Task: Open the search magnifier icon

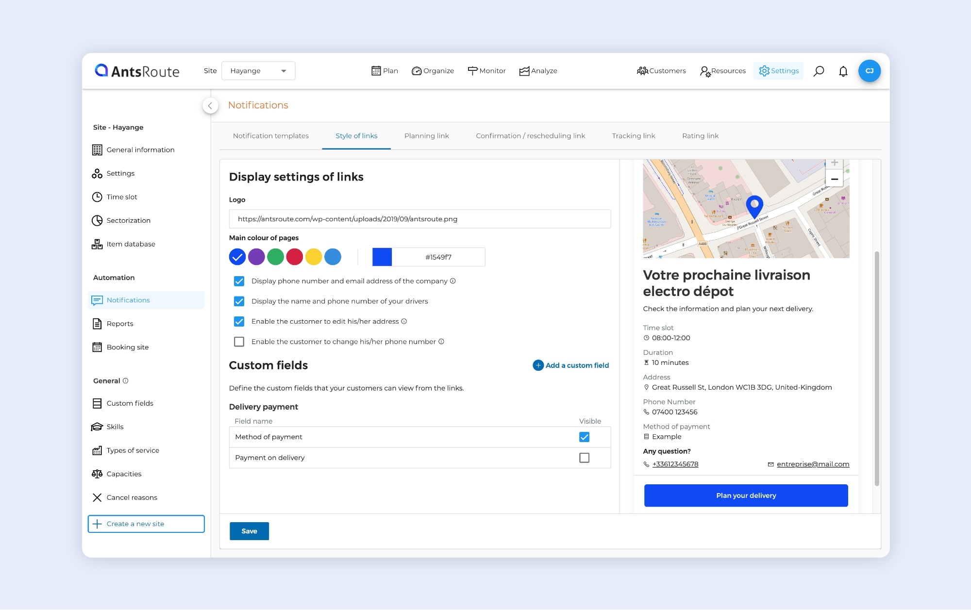Action: pos(819,71)
